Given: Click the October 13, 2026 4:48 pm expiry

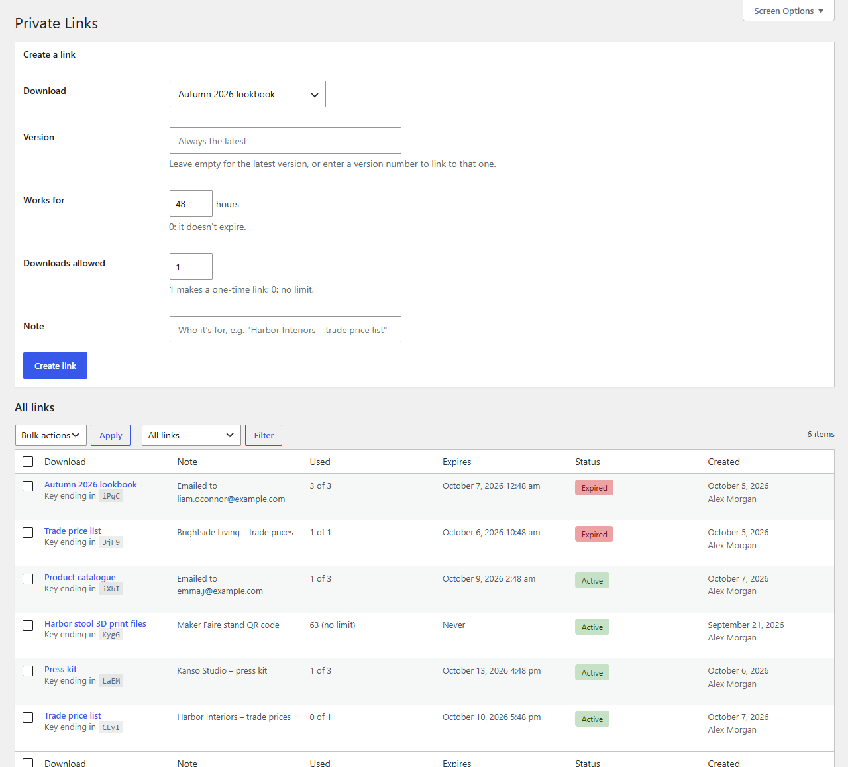Looking at the screenshot, I should [x=492, y=670].
